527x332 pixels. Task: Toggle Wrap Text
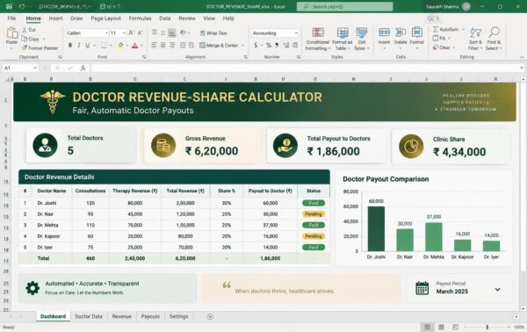213,32
